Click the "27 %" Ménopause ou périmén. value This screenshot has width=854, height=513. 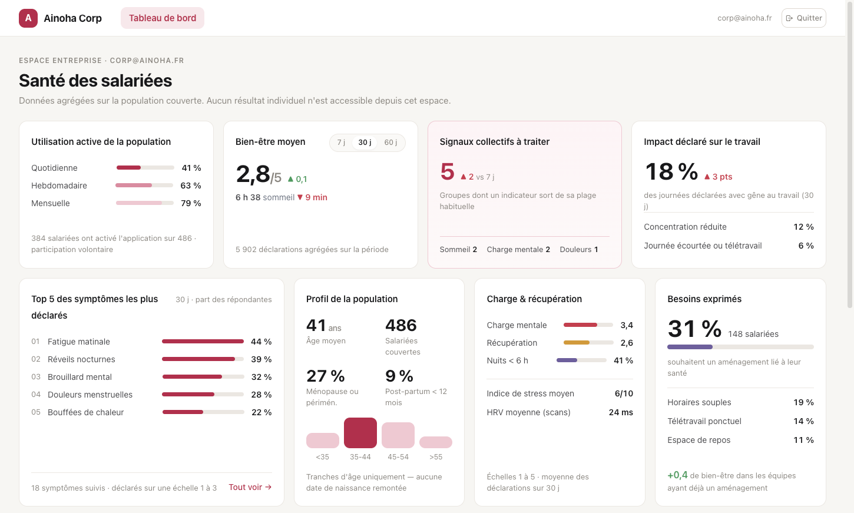[326, 376]
